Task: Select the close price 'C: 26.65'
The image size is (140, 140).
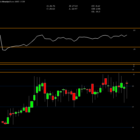Action: point(51,9)
